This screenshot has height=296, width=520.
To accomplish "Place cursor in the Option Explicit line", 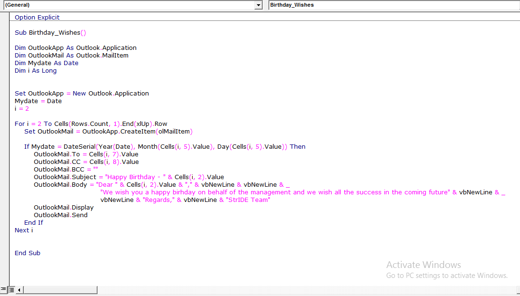I will tap(37, 17).
